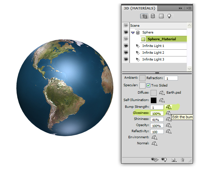Filter by whole scene button
The height and width of the screenshot is (169, 203).
click(x=144, y=16)
